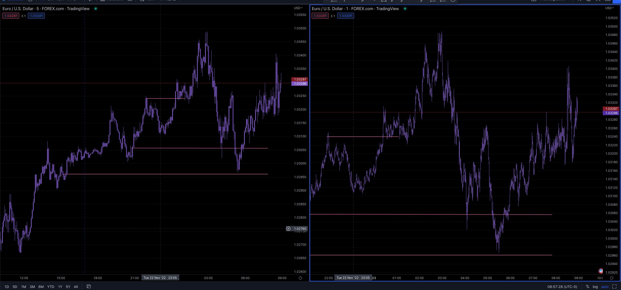The width and height of the screenshot is (621, 290).
Task: Select the YTD date range
Action: point(51,287)
